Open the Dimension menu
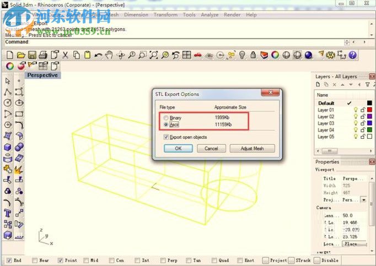Viewport: 376px width, 266px height. 136,15
